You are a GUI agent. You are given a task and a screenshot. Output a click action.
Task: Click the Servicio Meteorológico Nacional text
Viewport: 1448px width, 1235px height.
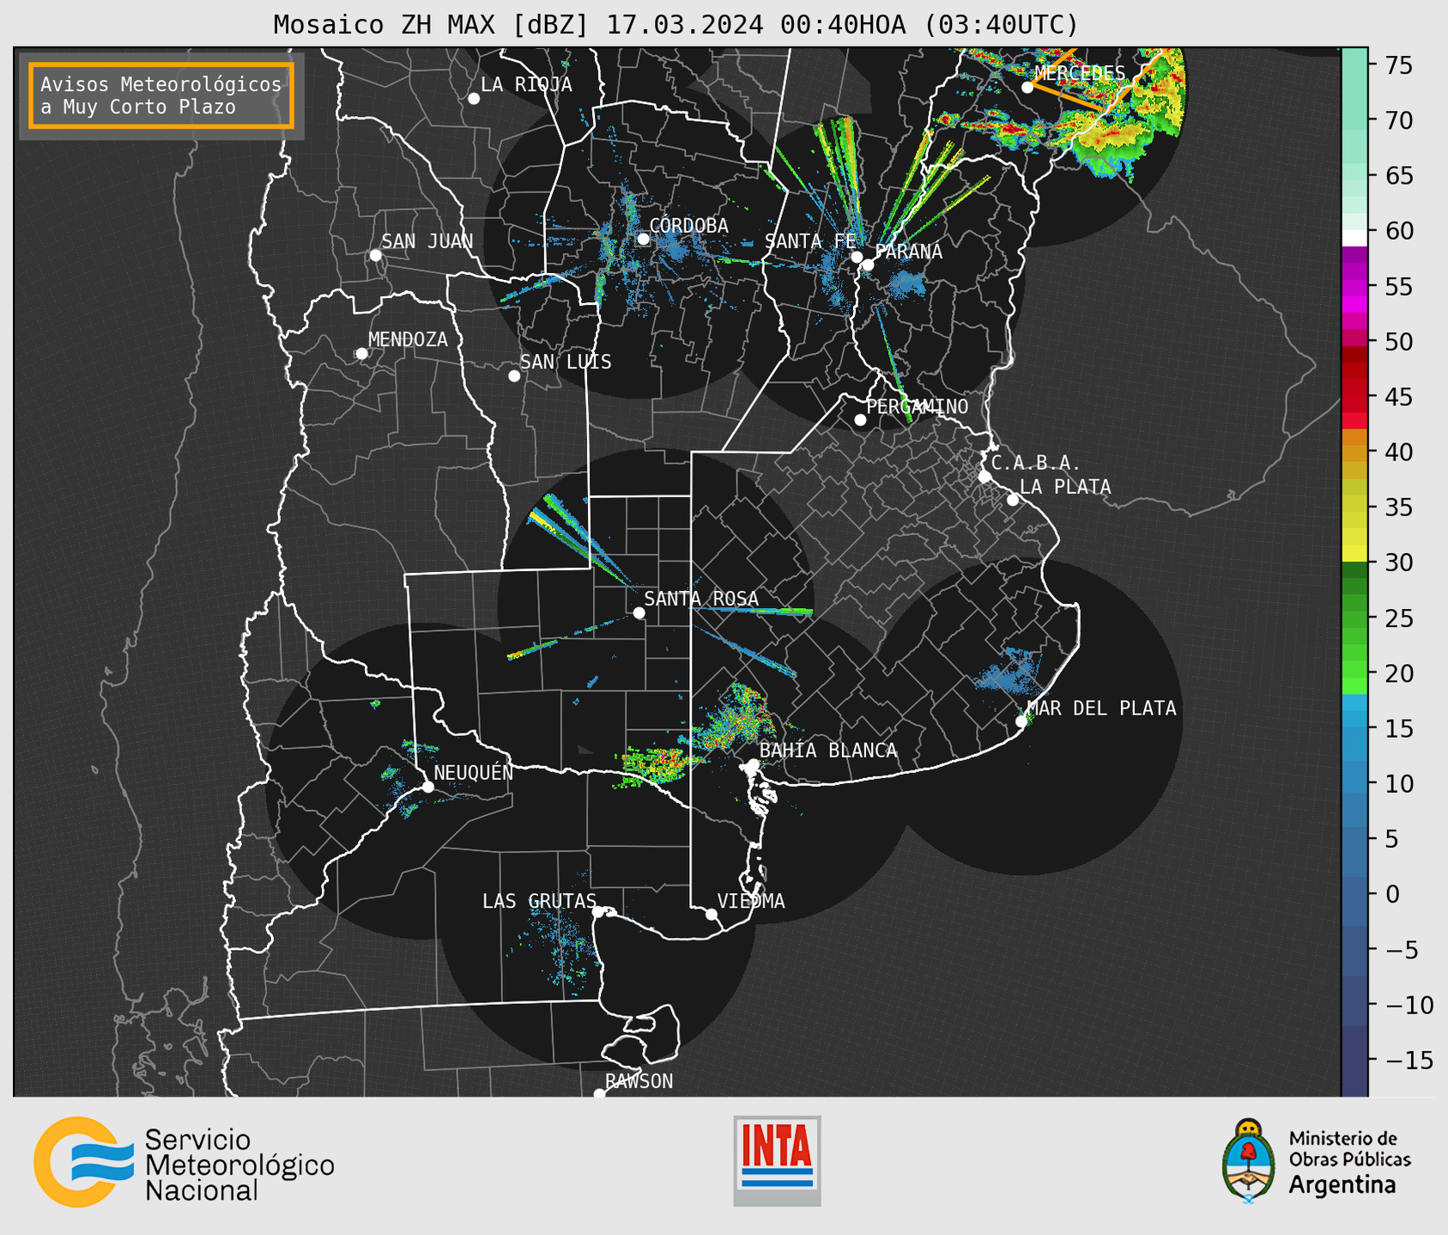[239, 1165]
